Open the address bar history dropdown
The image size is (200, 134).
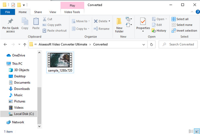click(144, 45)
